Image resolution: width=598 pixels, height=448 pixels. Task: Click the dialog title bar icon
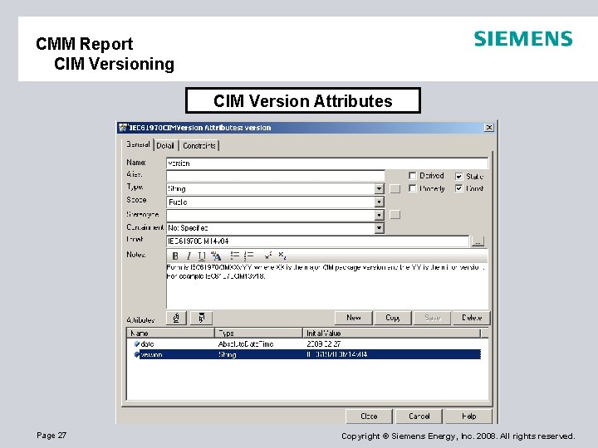122,127
